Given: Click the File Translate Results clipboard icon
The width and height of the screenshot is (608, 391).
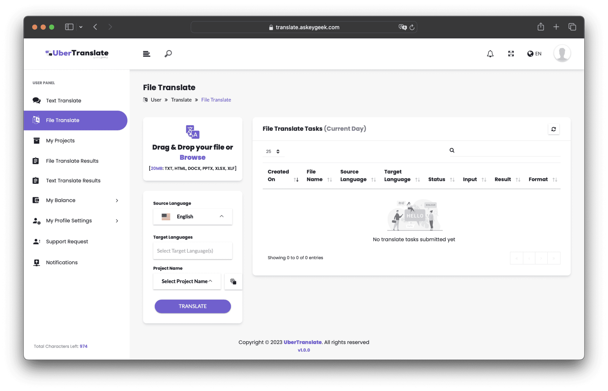Looking at the screenshot, I should [36, 160].
